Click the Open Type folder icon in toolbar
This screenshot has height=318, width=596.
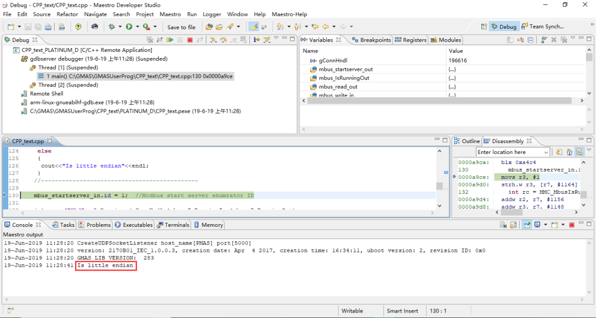pos(209,26)
